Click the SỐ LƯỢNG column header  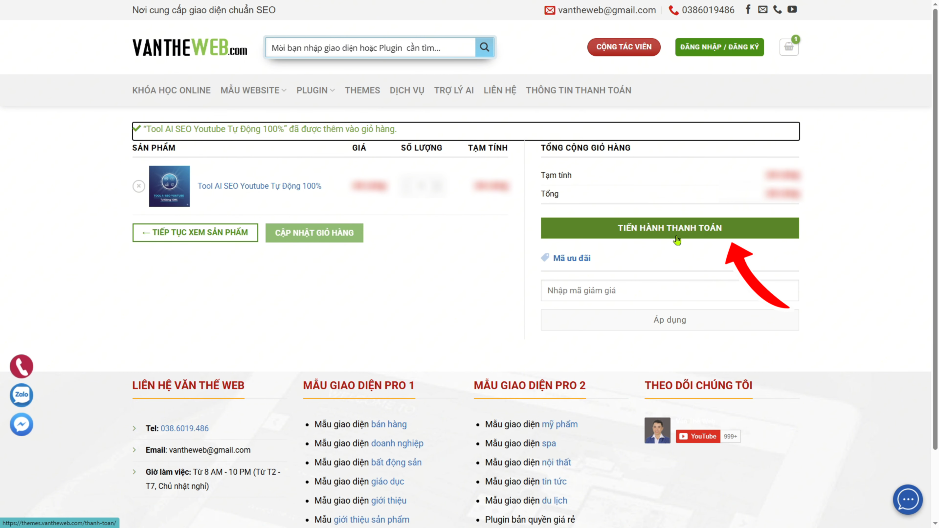tap(422, 148)
